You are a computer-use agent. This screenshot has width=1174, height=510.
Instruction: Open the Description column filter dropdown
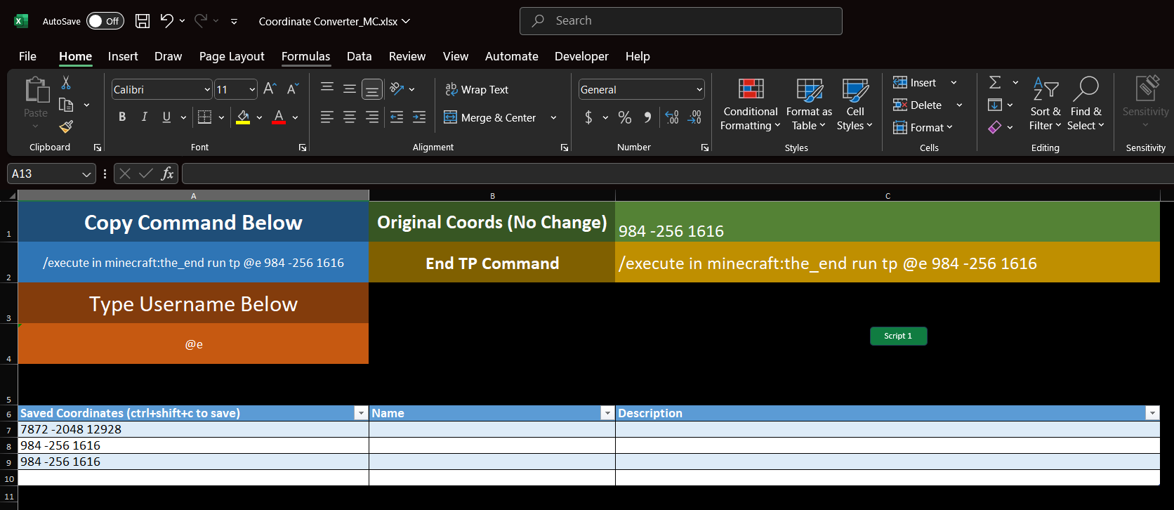(1152, 413)
